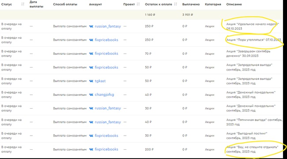The height and width of the screenshot is (159, 287).
Task: Click the Остаток к оплате header label
Action: [159, 4]
